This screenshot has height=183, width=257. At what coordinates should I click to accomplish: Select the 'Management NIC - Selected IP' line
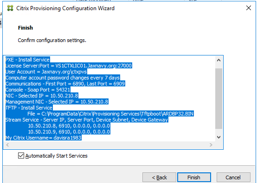(x=57, y=102)
